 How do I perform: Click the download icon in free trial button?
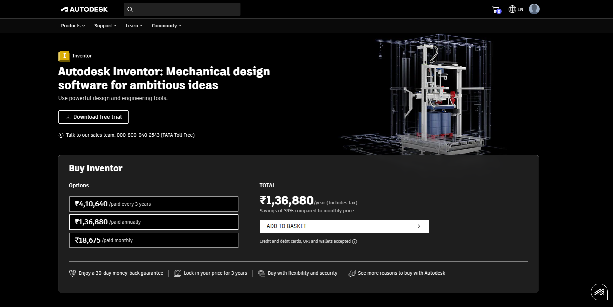(68, 117)
